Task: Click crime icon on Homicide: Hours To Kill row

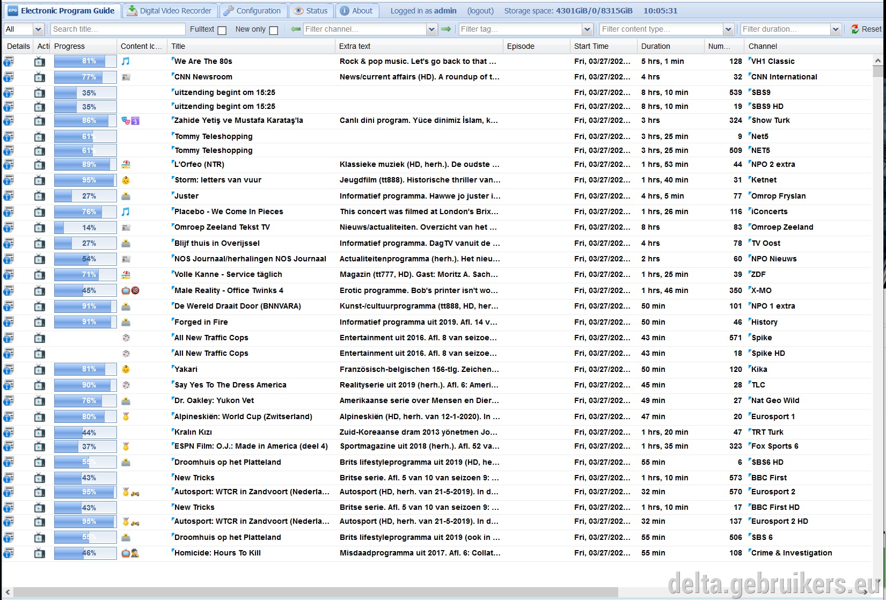Action: (x=135, y=553)
